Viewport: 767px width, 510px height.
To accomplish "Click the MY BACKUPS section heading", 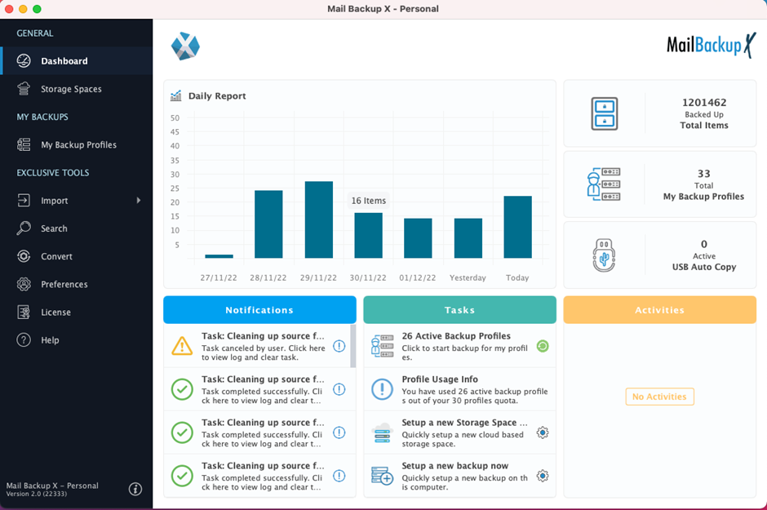I will (x=42, y=117).
